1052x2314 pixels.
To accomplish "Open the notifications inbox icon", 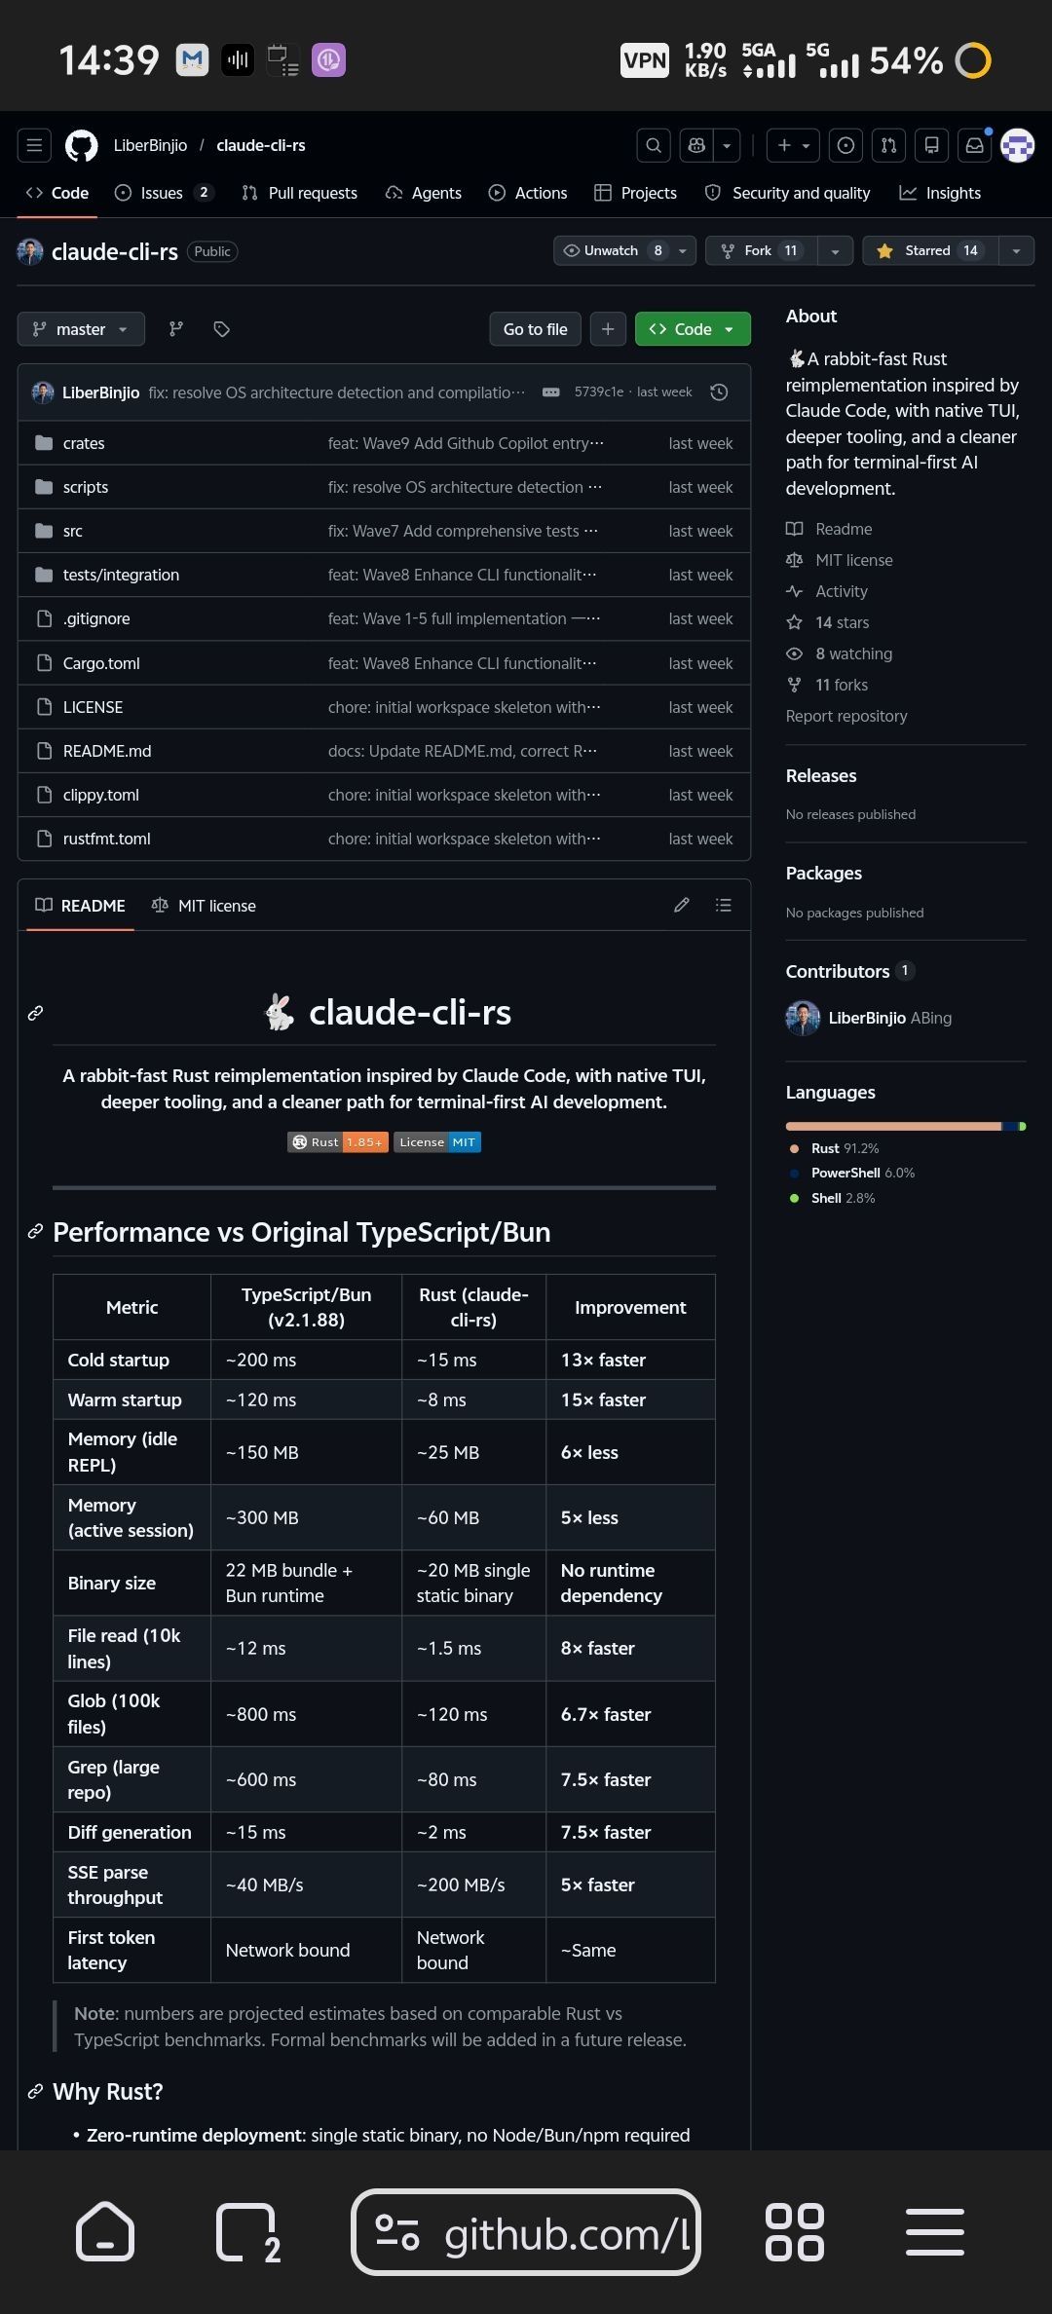I will click(974, 145).
